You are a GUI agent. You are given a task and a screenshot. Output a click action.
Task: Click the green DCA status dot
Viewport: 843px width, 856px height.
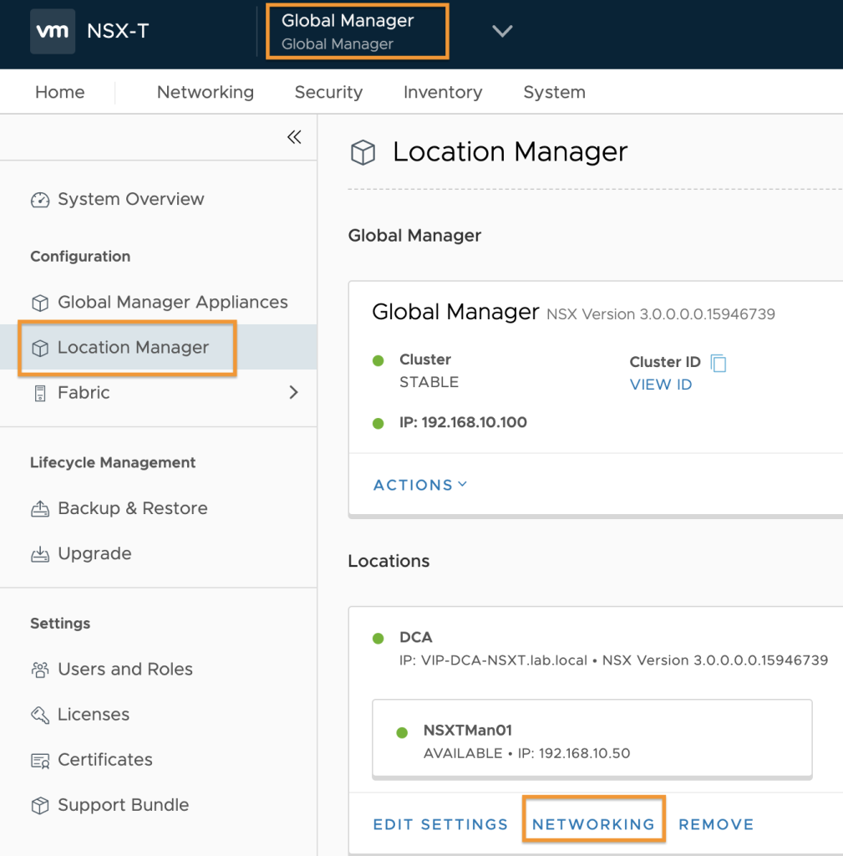[x=378, y=638]
